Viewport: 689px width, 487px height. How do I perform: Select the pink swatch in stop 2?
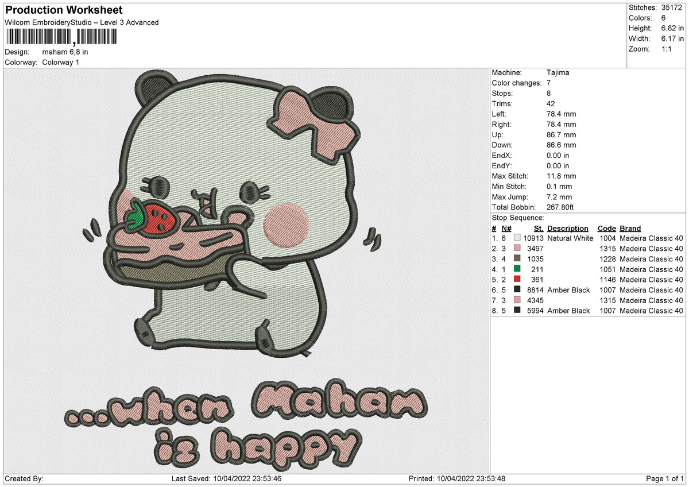[517, 248]
